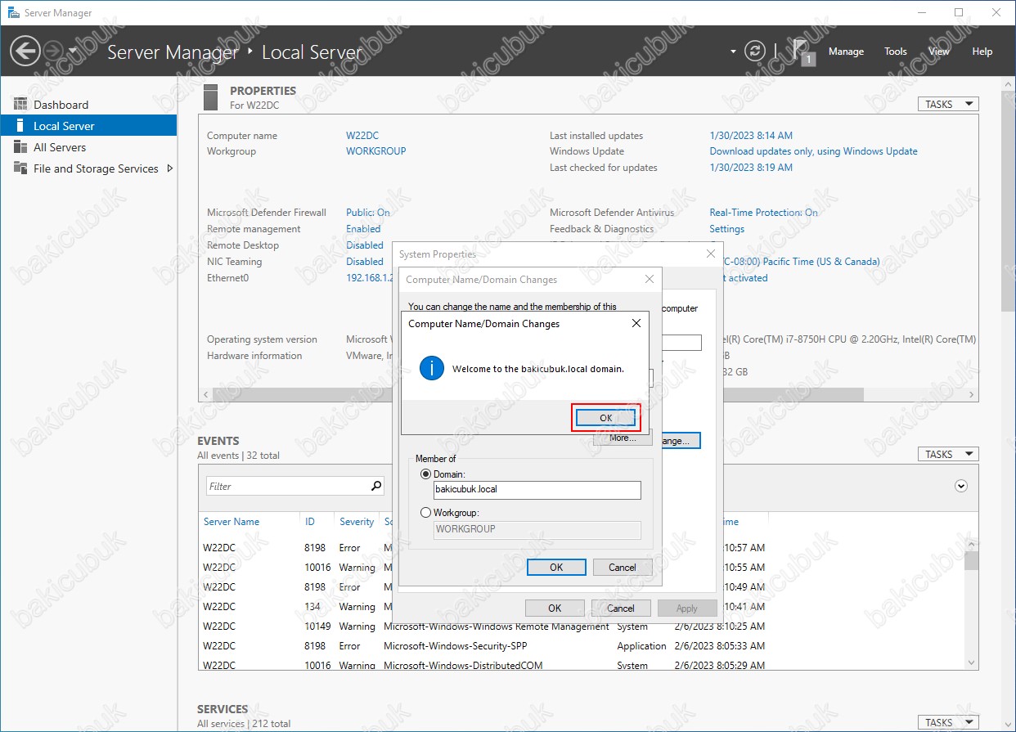This screenshot has width=1016, height=732.
Task: Select the event row with ID 10149
Action: 581,626
